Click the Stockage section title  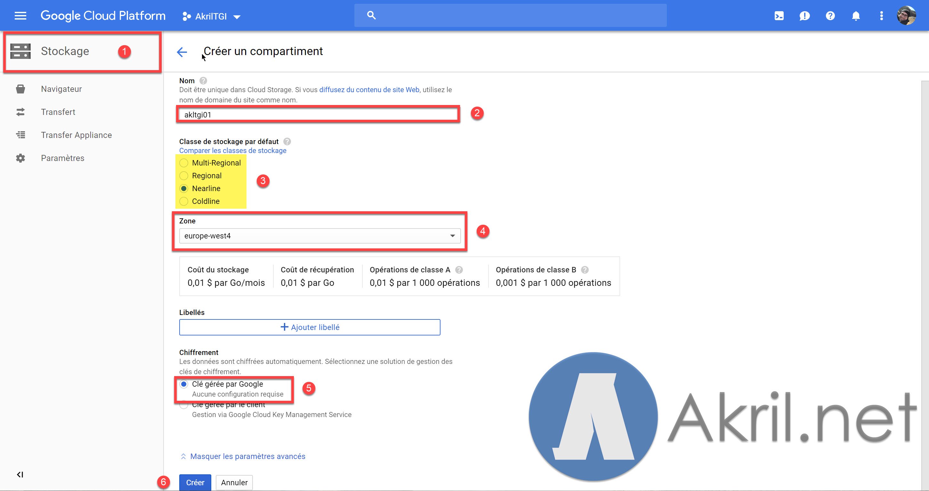(x=65, y=51)
